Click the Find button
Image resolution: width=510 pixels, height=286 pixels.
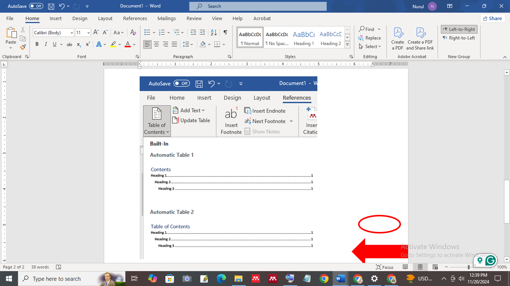point(367,29)
